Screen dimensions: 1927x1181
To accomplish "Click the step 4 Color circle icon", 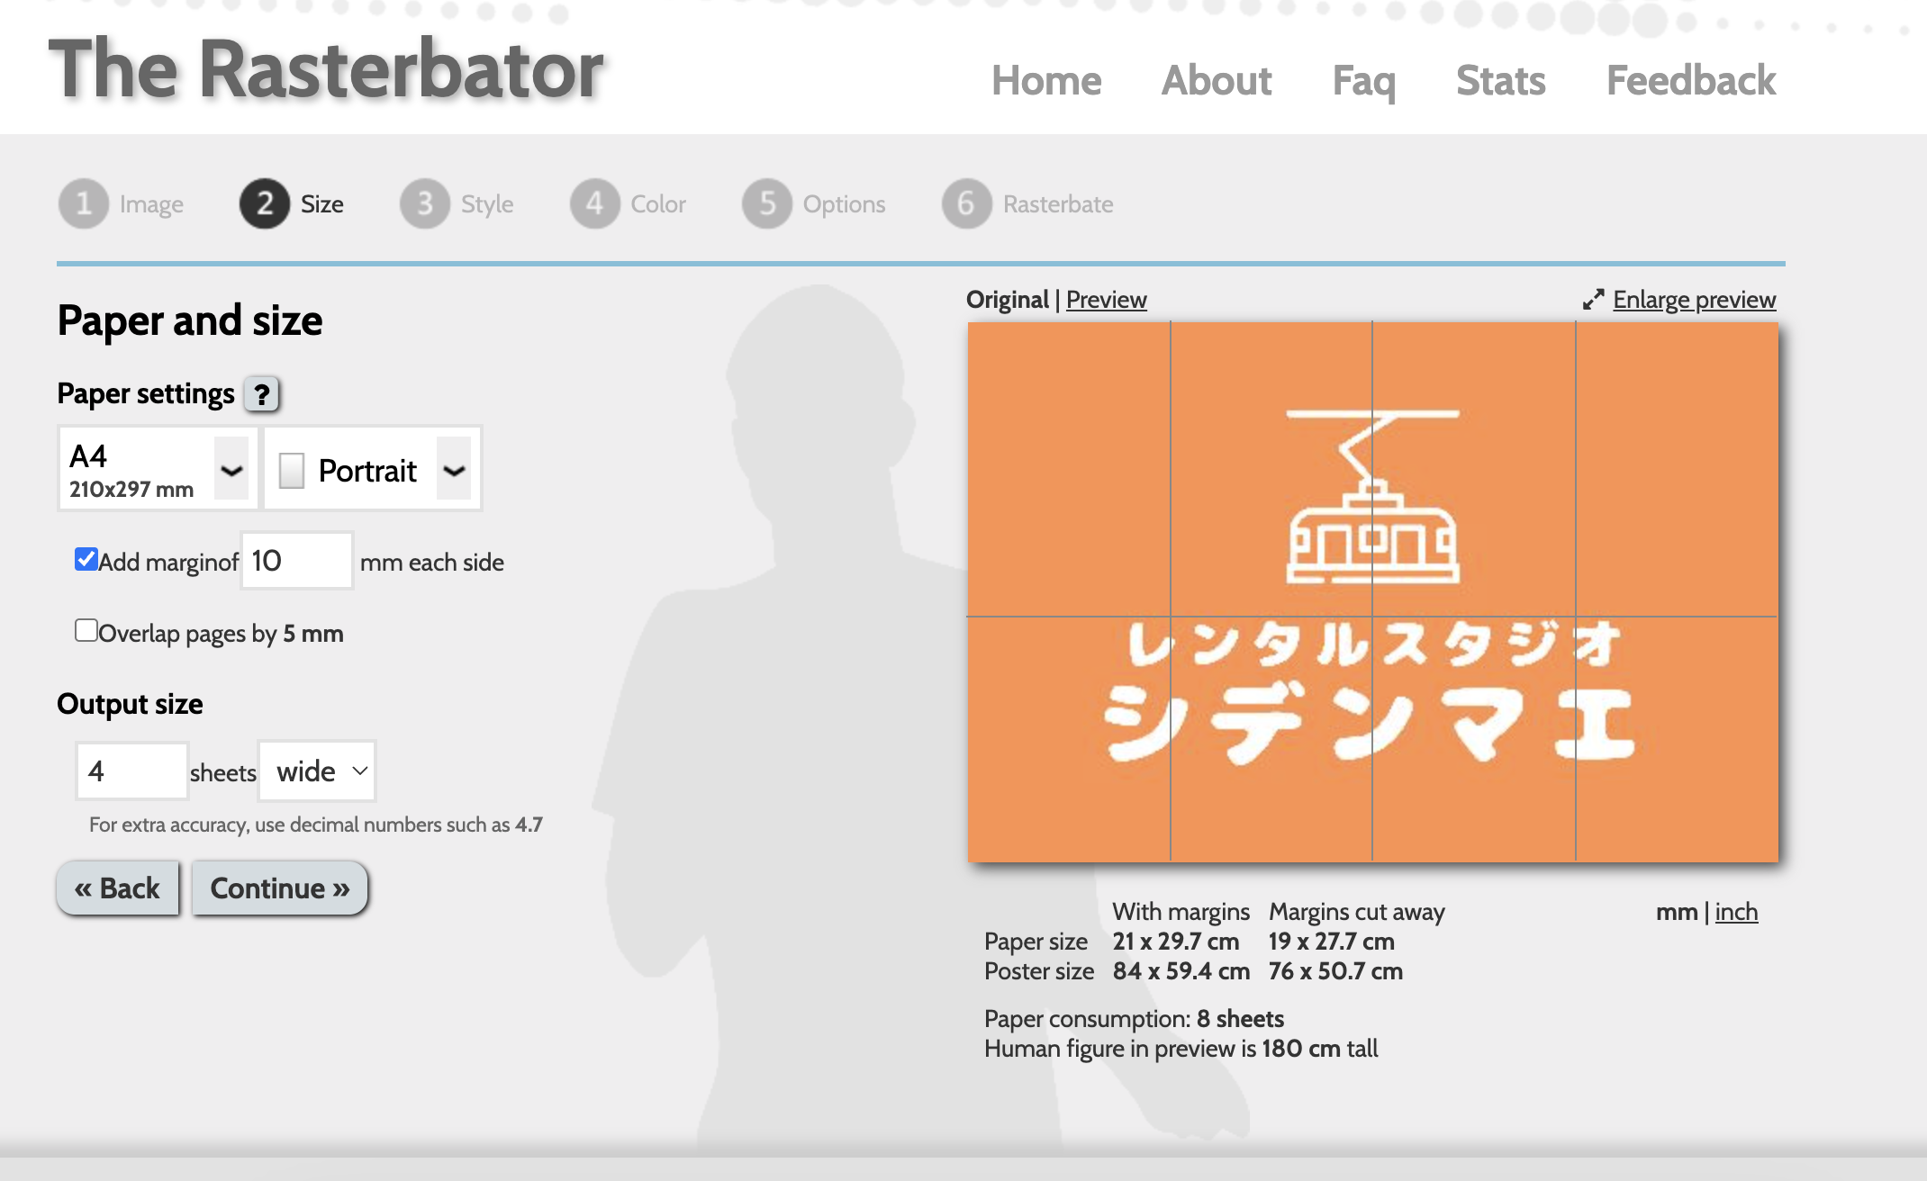I will [594, 203].
